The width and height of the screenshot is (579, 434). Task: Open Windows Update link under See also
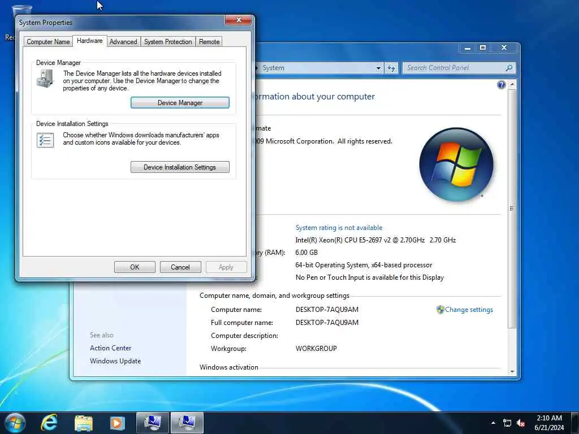pyautogui.click(x=115, y=361)
